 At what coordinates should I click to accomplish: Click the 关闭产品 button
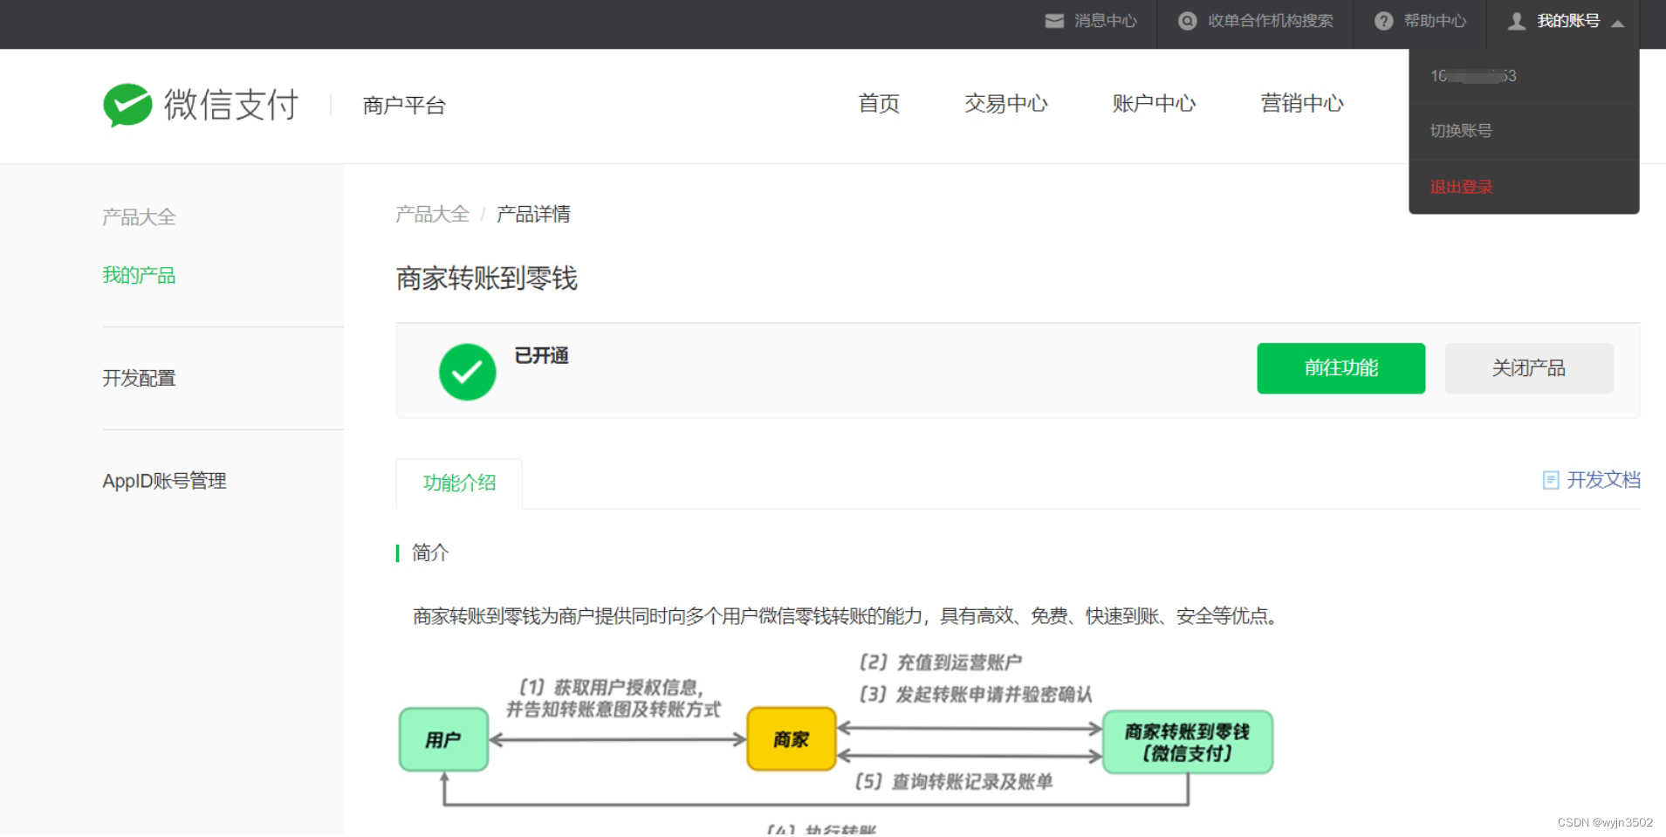click(x=1528, y=368)
